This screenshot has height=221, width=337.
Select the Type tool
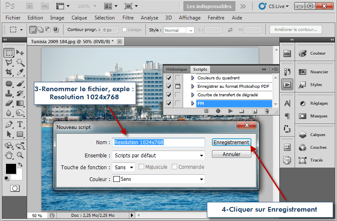(20, 124)
